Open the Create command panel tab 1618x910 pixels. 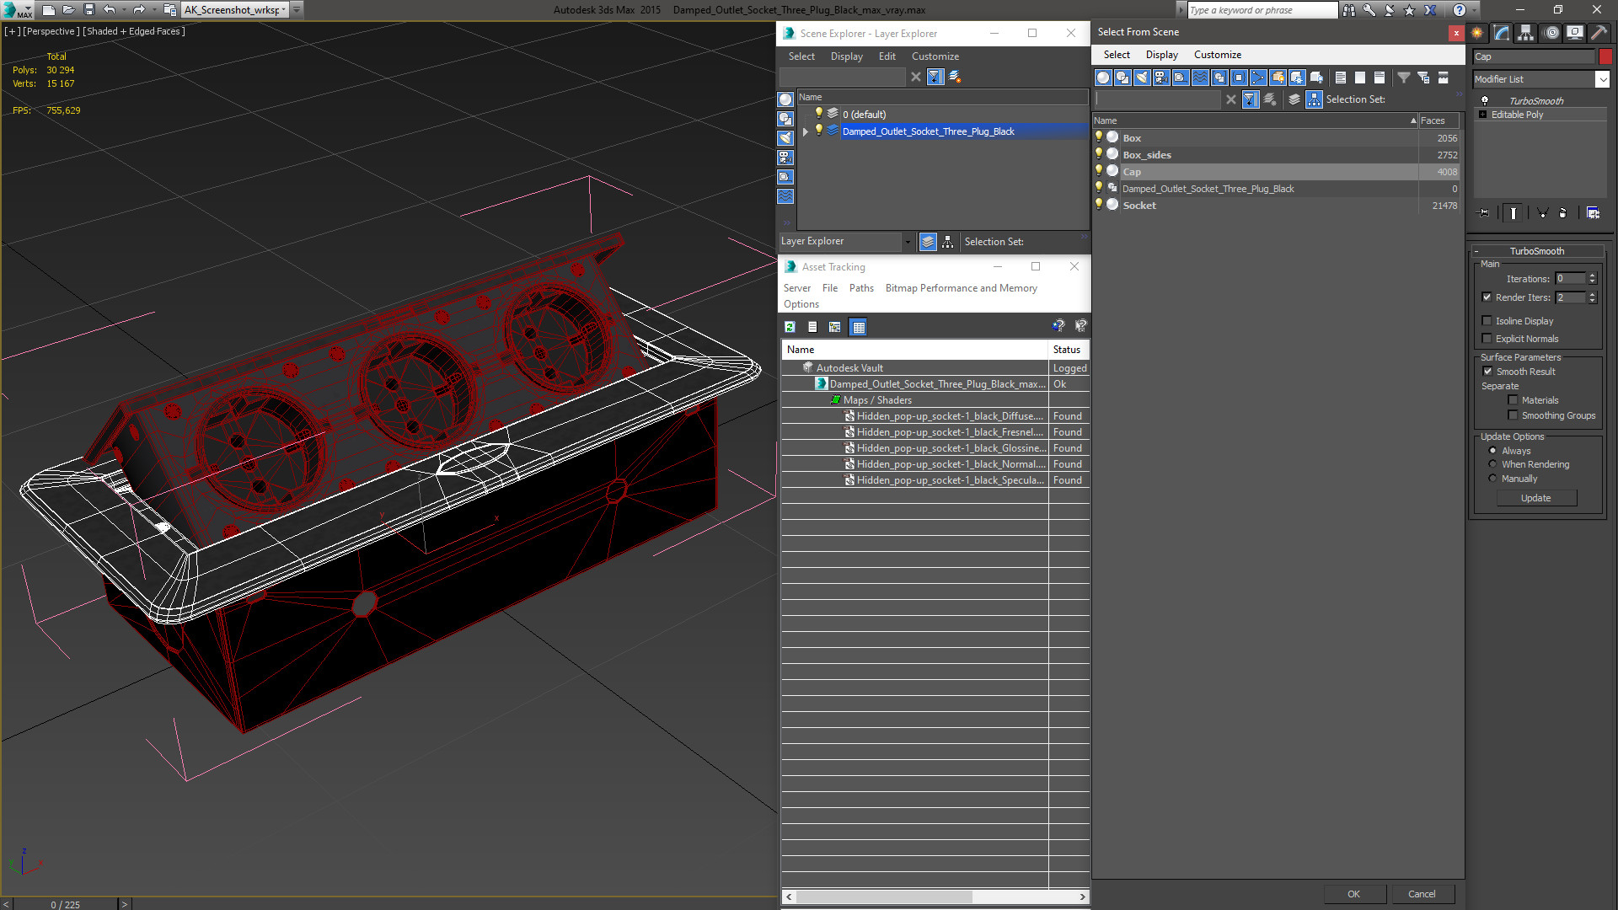point(1477,33)
